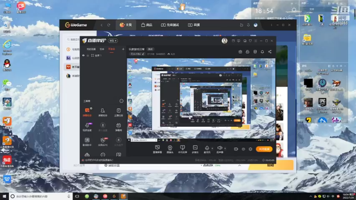Toggle the lock on the fullscreen 1 source
356x200 pixels.
88,55
